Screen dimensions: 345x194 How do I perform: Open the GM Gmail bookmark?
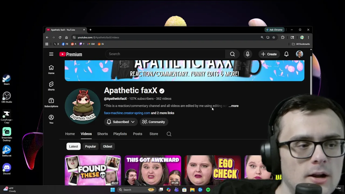pos(91,44)
